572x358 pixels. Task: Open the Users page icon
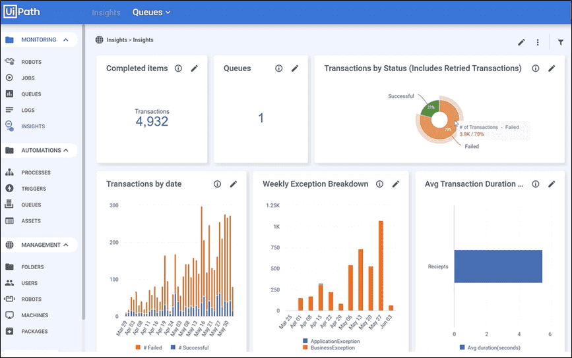pyautogui.click(x=9, y=283)
